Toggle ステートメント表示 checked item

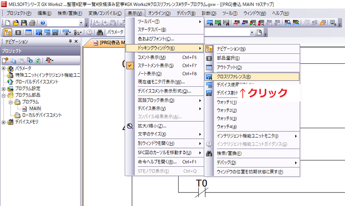[165, 65]
